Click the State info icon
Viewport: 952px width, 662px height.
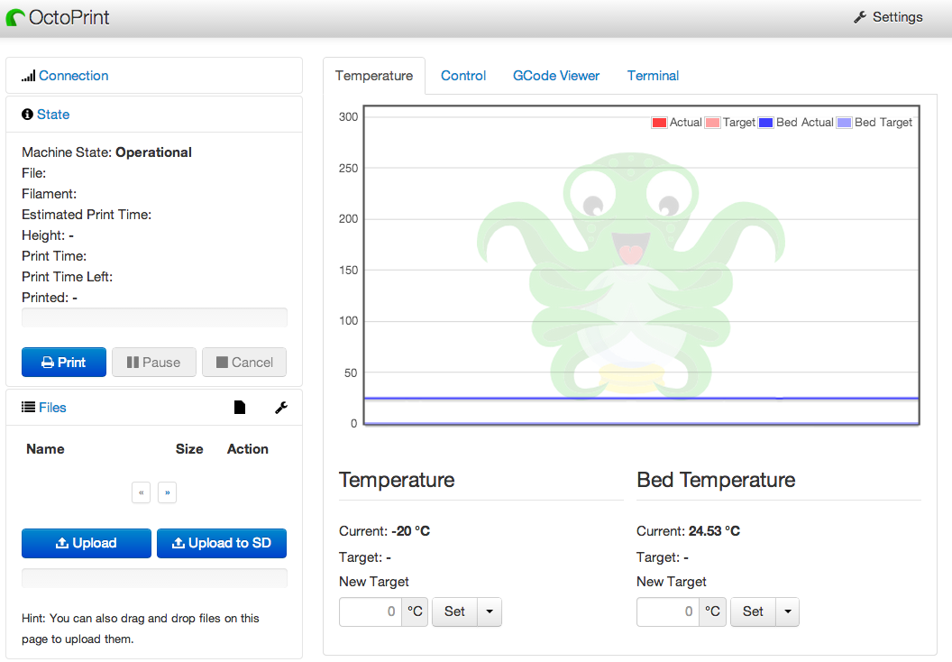coord(27,115)
